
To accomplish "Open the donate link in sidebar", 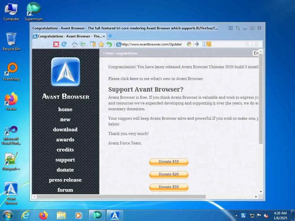I will click(x=65, y=170).
